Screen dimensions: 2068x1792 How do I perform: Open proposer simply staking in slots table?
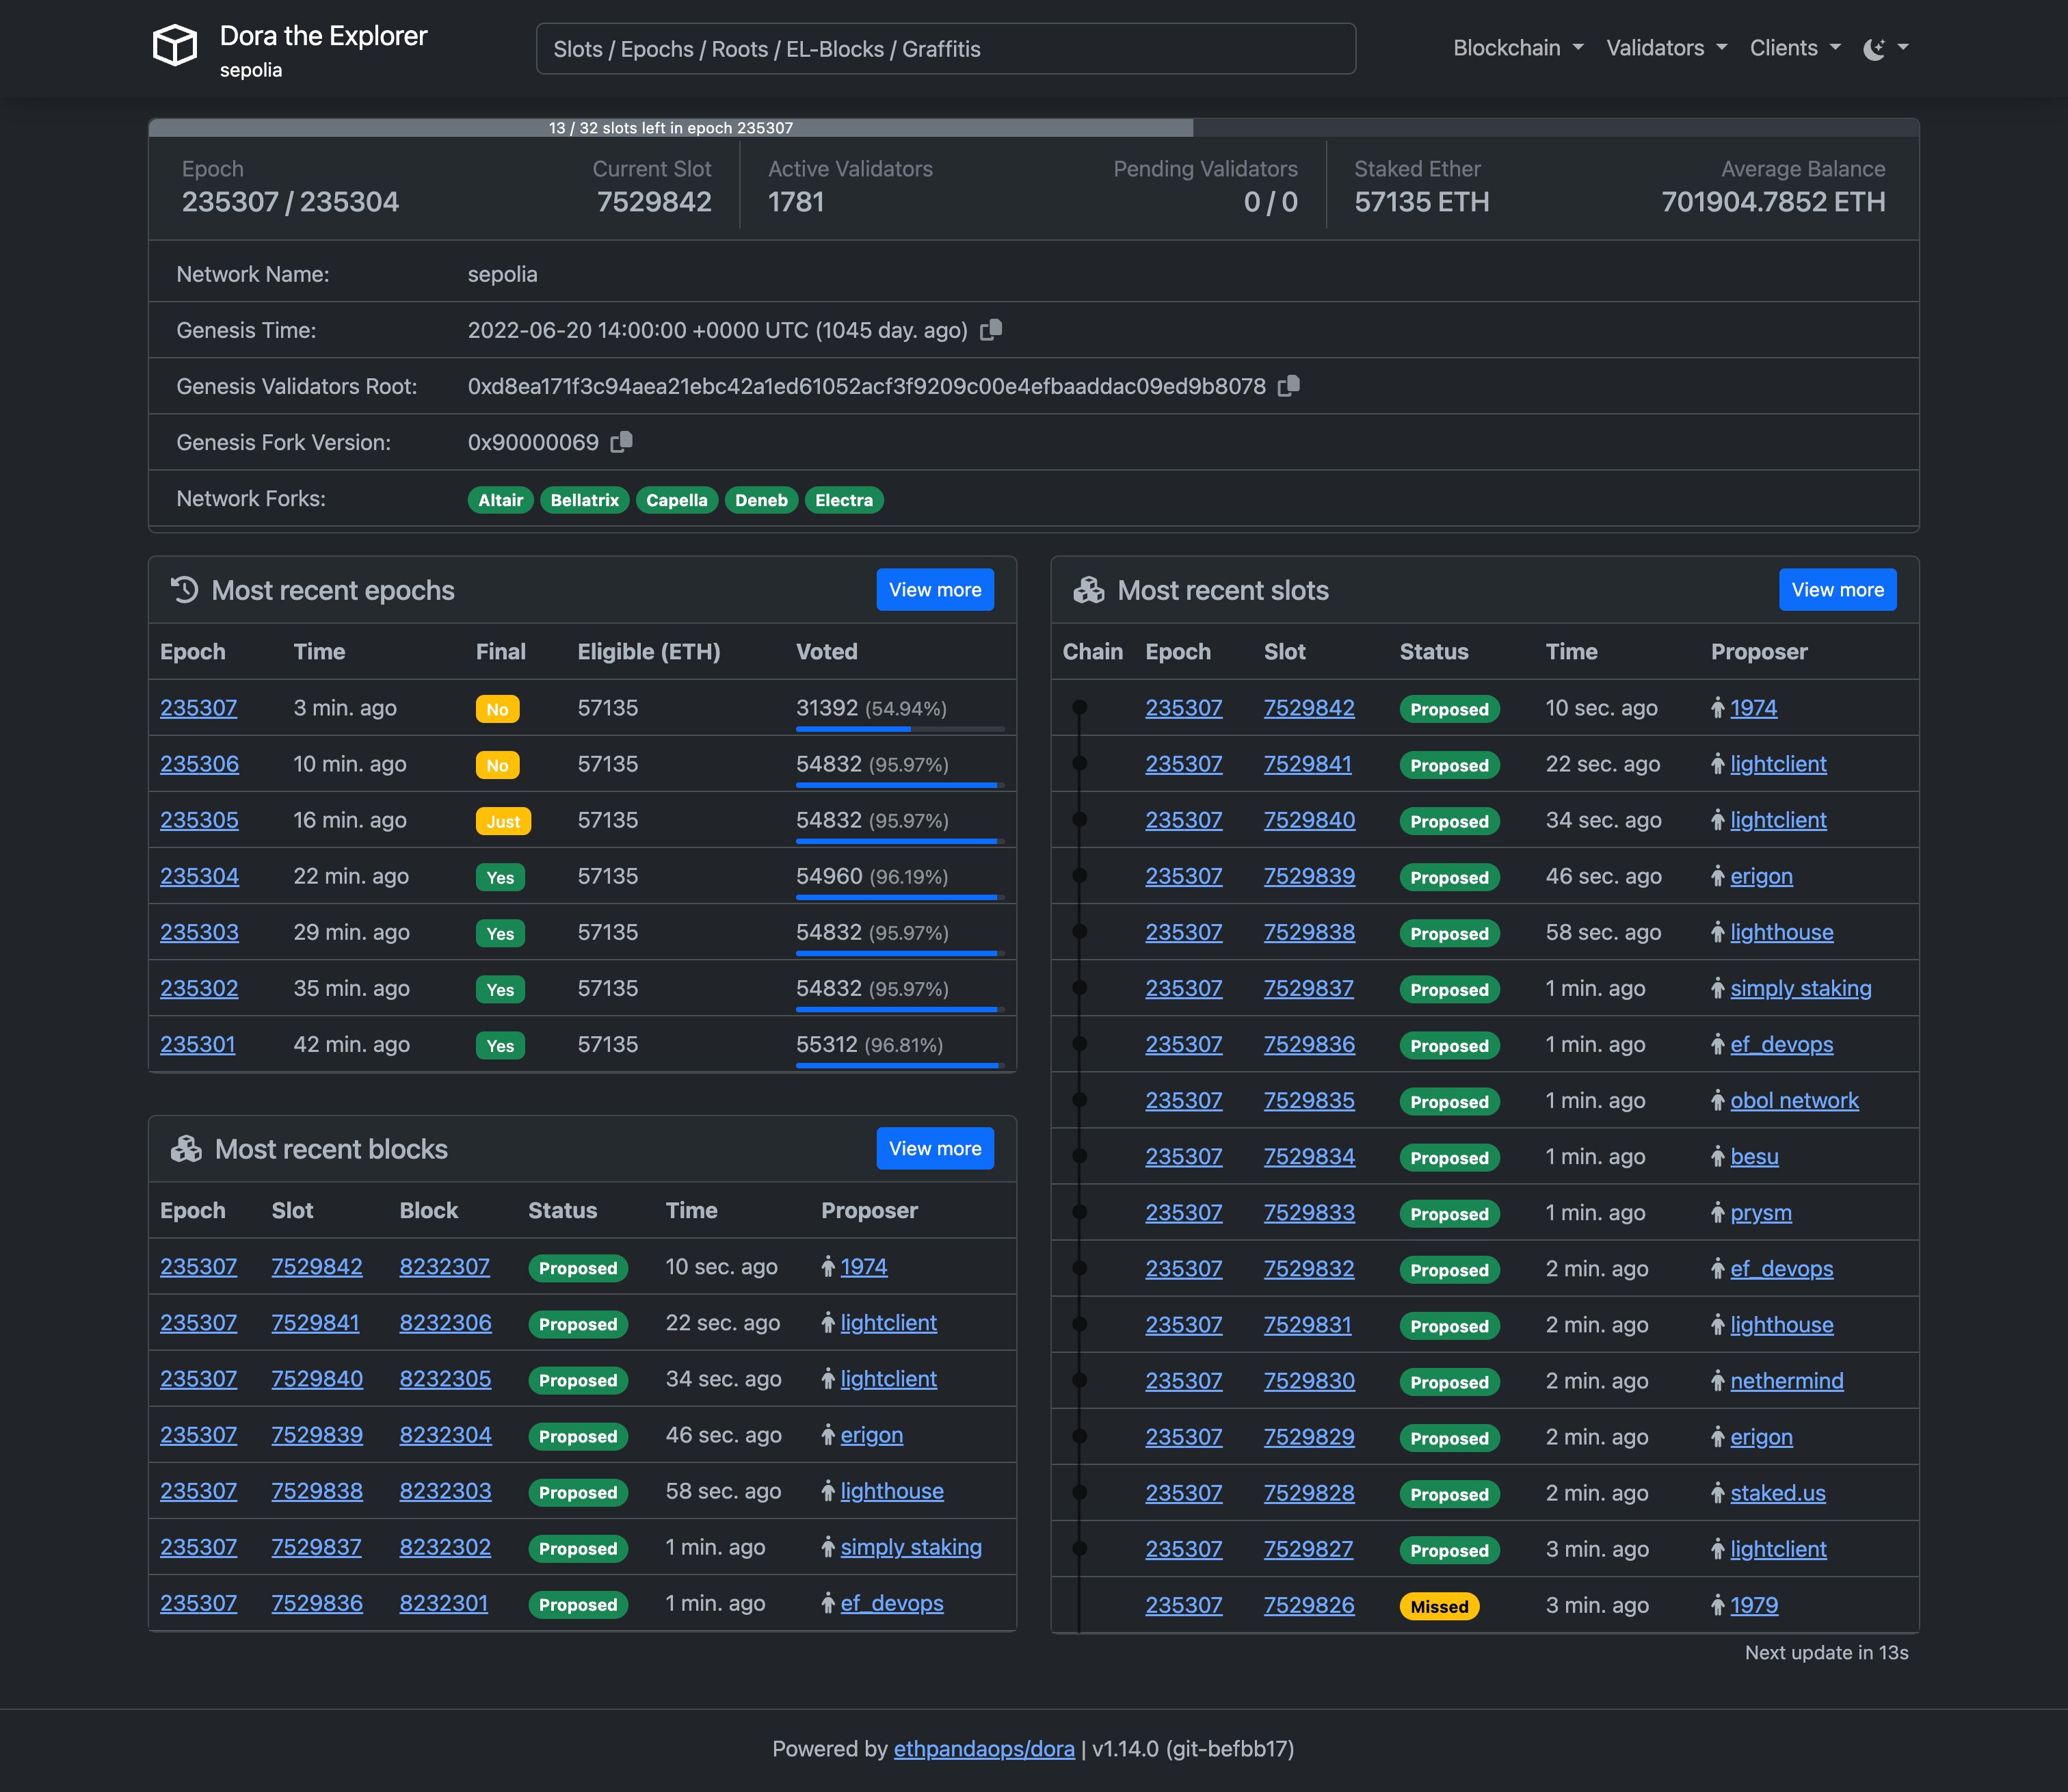[x=1800, y=988]
